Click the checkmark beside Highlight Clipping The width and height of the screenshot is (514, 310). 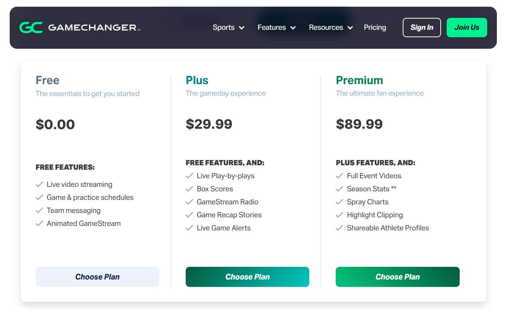pos(340,214)
